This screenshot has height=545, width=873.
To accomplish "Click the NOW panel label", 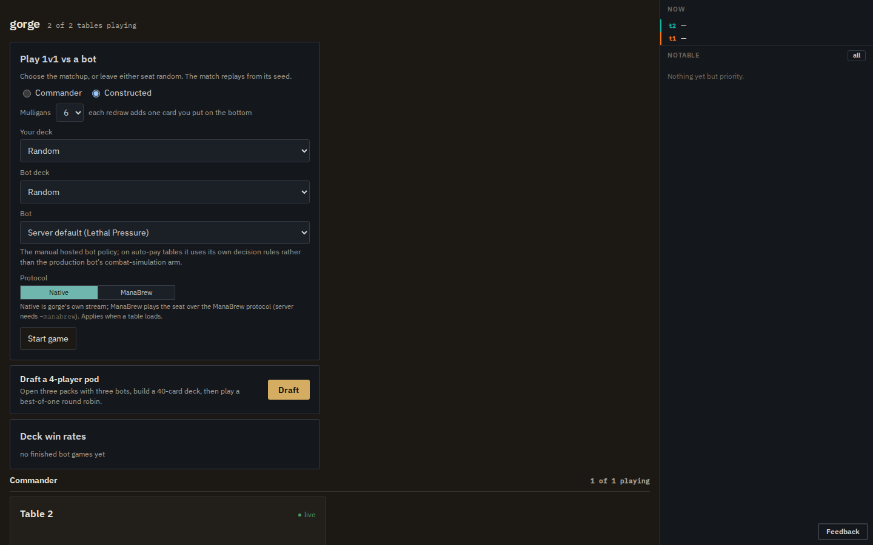I will pos(676,9).
